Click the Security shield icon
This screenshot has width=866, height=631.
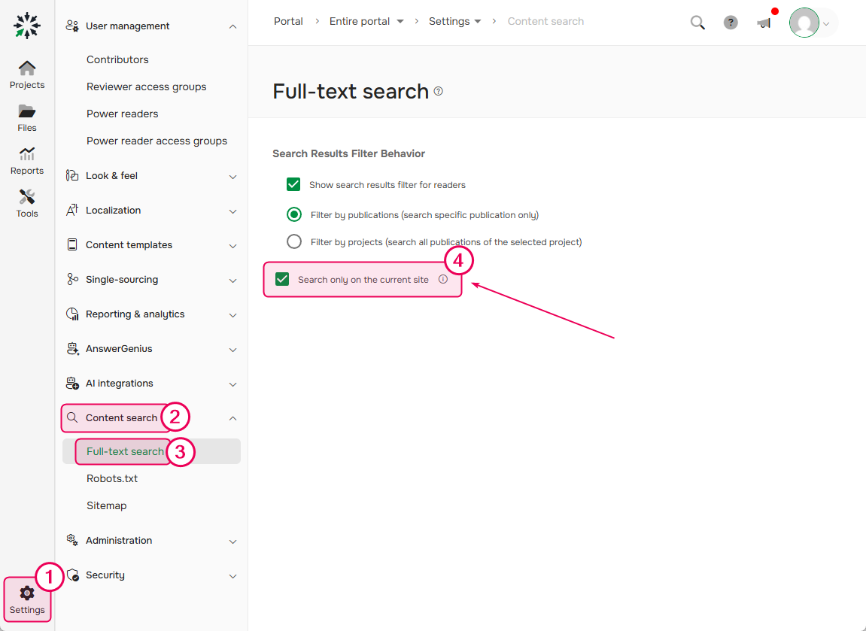[x=71, y=575]
